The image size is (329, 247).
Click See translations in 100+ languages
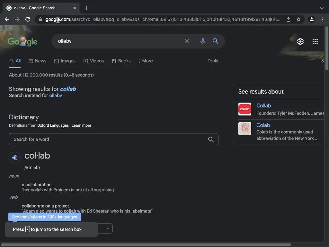(44, 217)
